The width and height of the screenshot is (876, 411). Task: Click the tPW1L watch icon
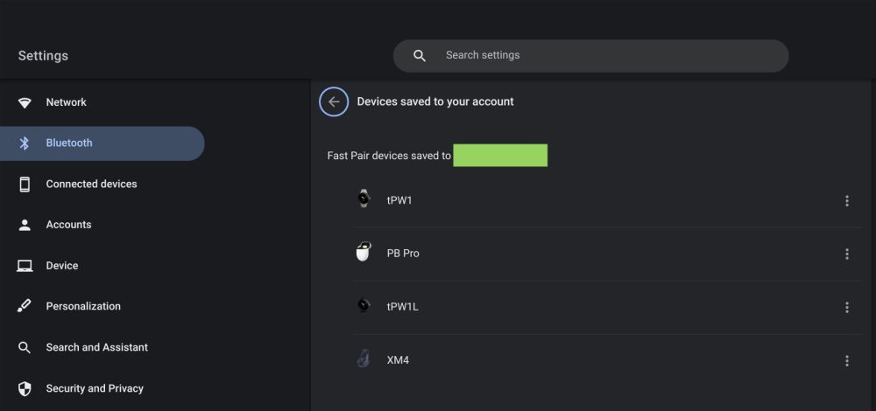[364, 306]
